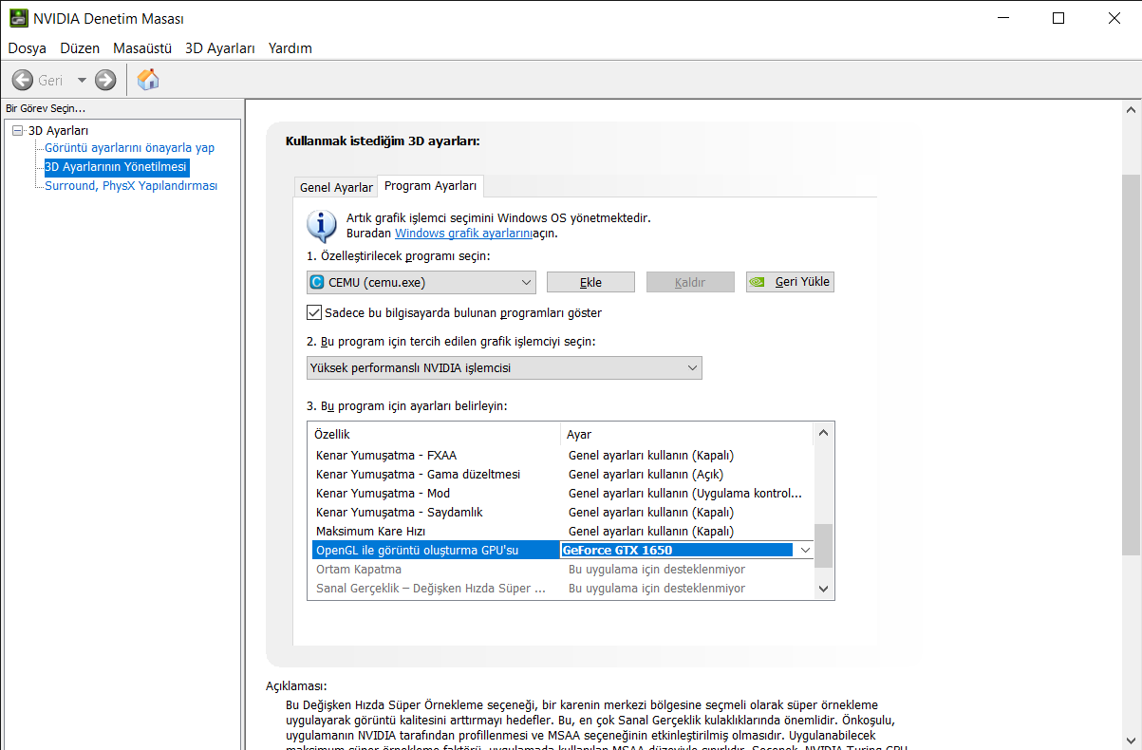This screenshot has width=1142, height=750.
Task: Select the Kenar Yumuşatma - Saydamlık row
Action: pos(563,512)
